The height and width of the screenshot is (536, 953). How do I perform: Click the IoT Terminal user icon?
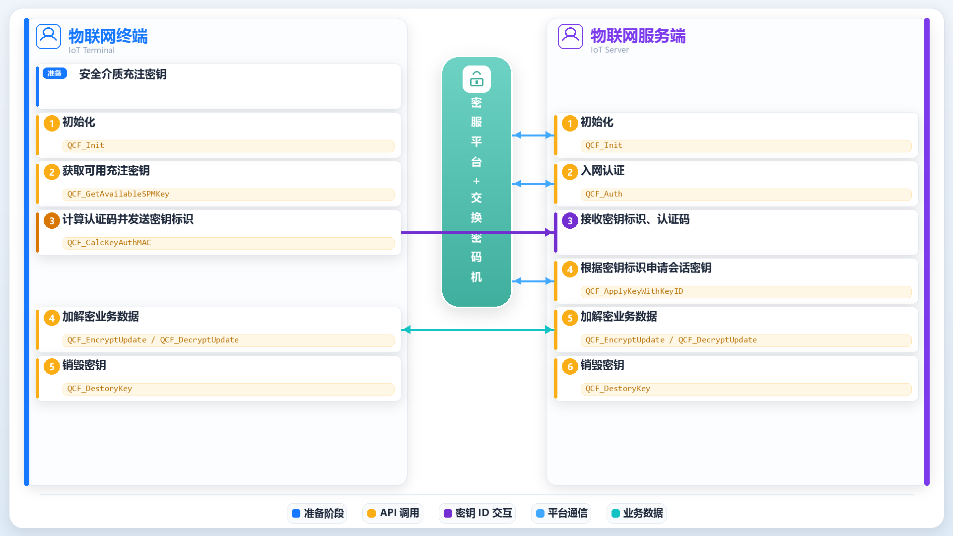48,37
